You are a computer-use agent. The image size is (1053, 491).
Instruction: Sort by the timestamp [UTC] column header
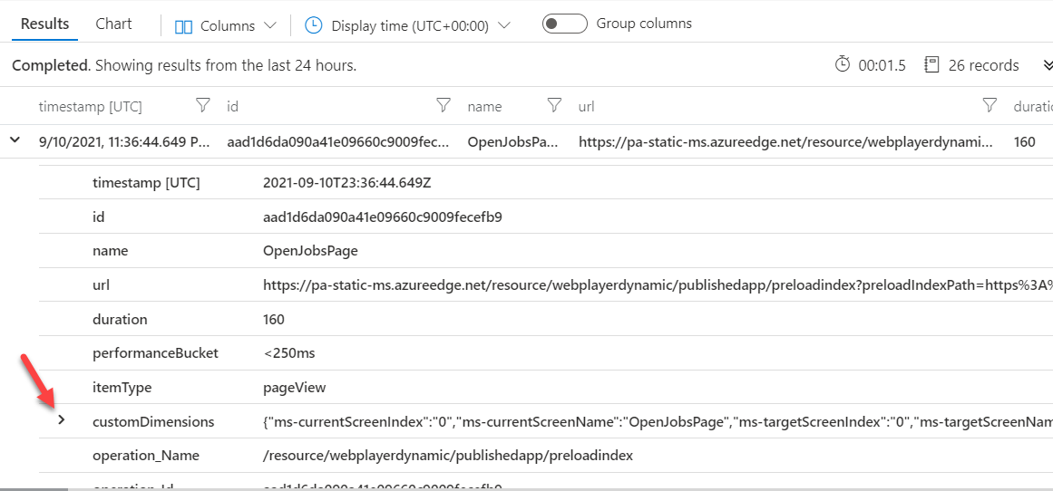[90, 107]
